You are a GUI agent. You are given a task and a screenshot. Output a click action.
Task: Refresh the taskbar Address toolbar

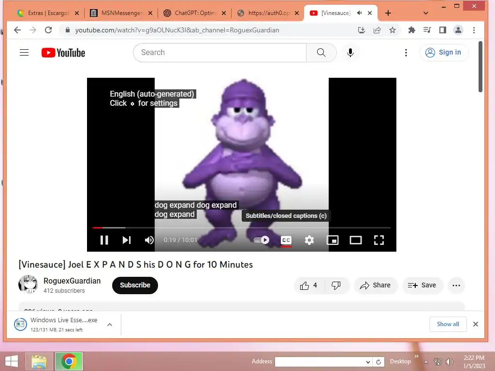[379, 362]
